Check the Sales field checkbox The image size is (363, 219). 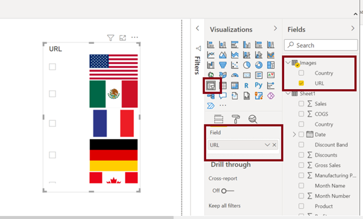coord(301,103)
